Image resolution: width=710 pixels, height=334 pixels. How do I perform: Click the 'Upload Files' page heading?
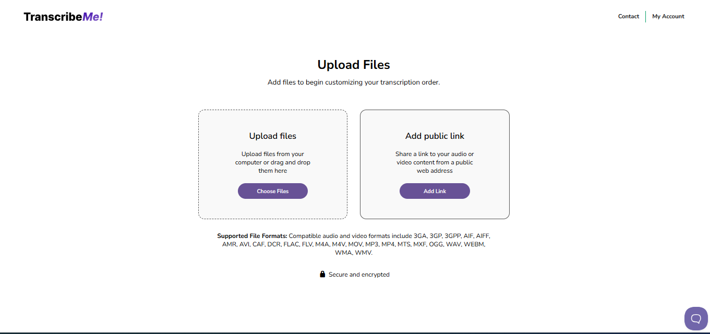(354, 64)
